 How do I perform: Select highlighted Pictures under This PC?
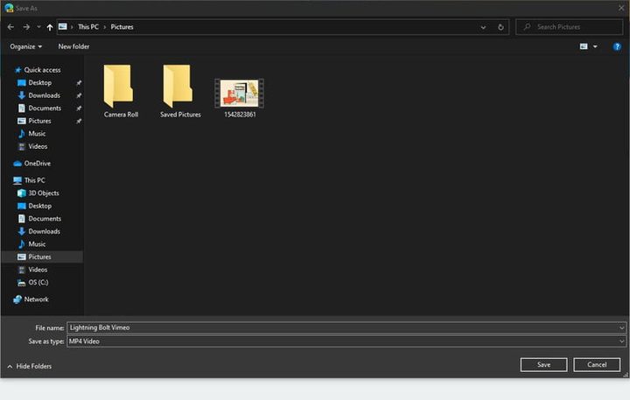42,256
